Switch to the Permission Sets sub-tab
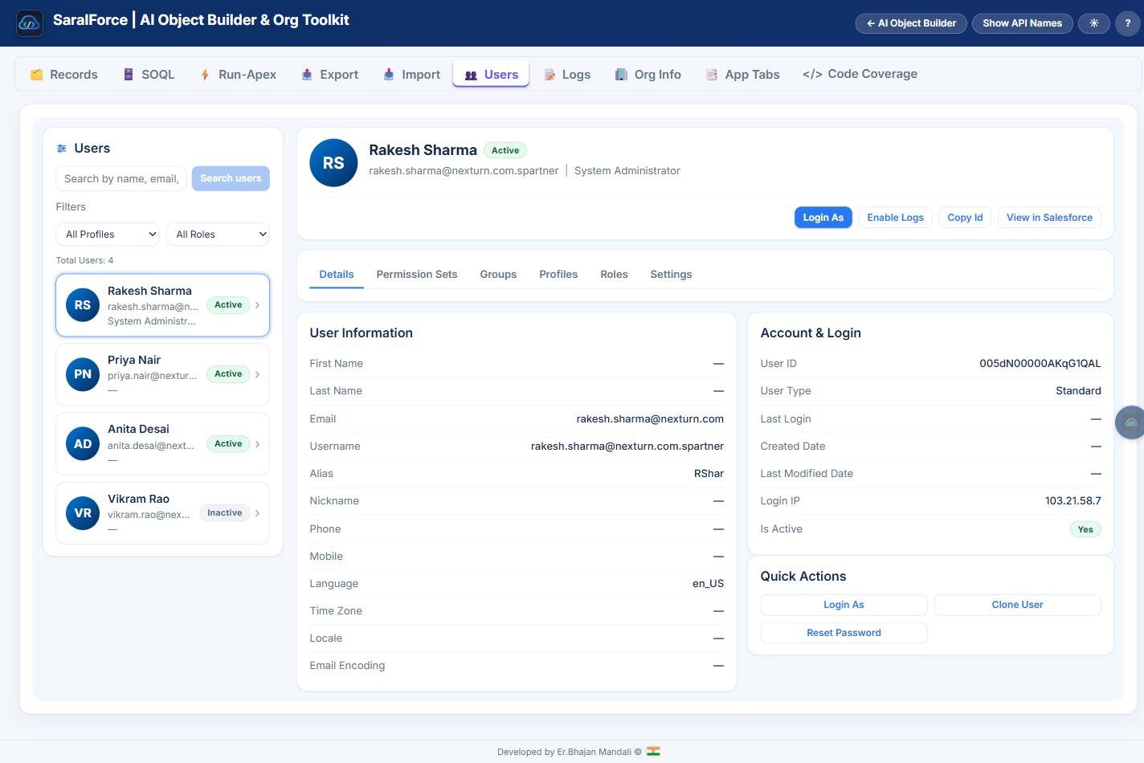 pos(417,275)
